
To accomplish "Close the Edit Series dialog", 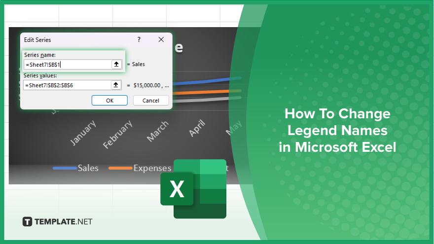I will point(161,39).
